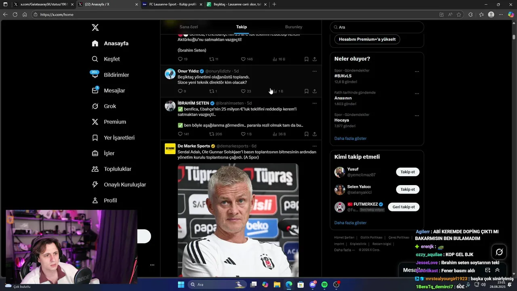
Task: Reload the page in the browser
Action: pos(15,15)
